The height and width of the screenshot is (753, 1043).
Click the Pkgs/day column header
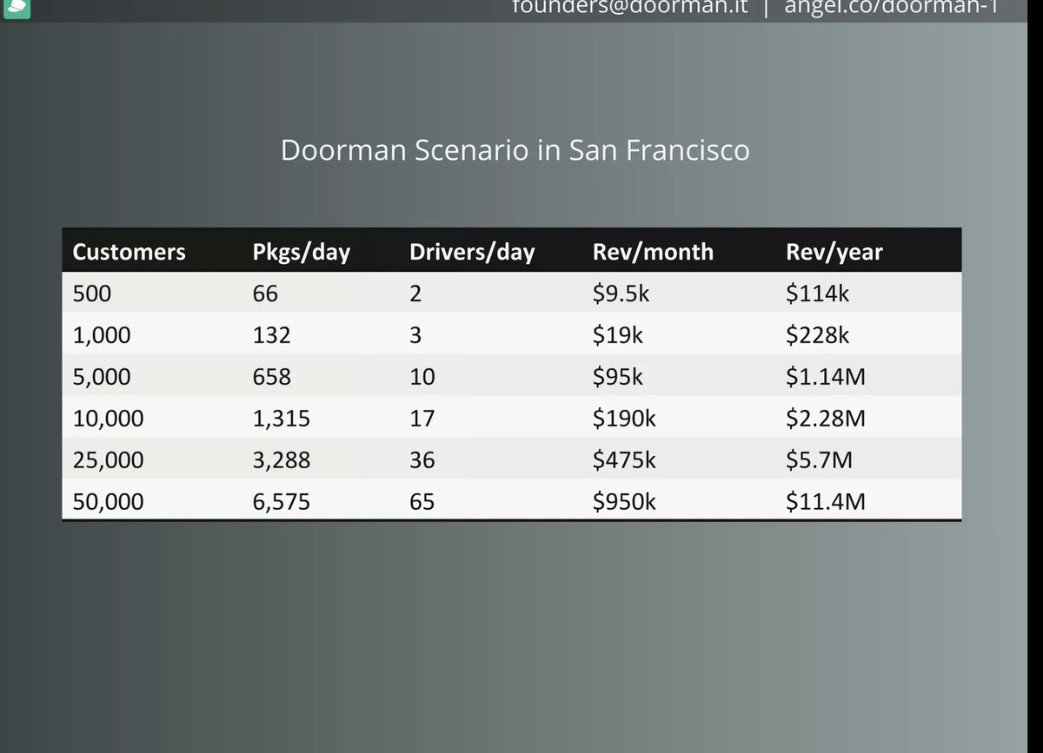(301, 252)
